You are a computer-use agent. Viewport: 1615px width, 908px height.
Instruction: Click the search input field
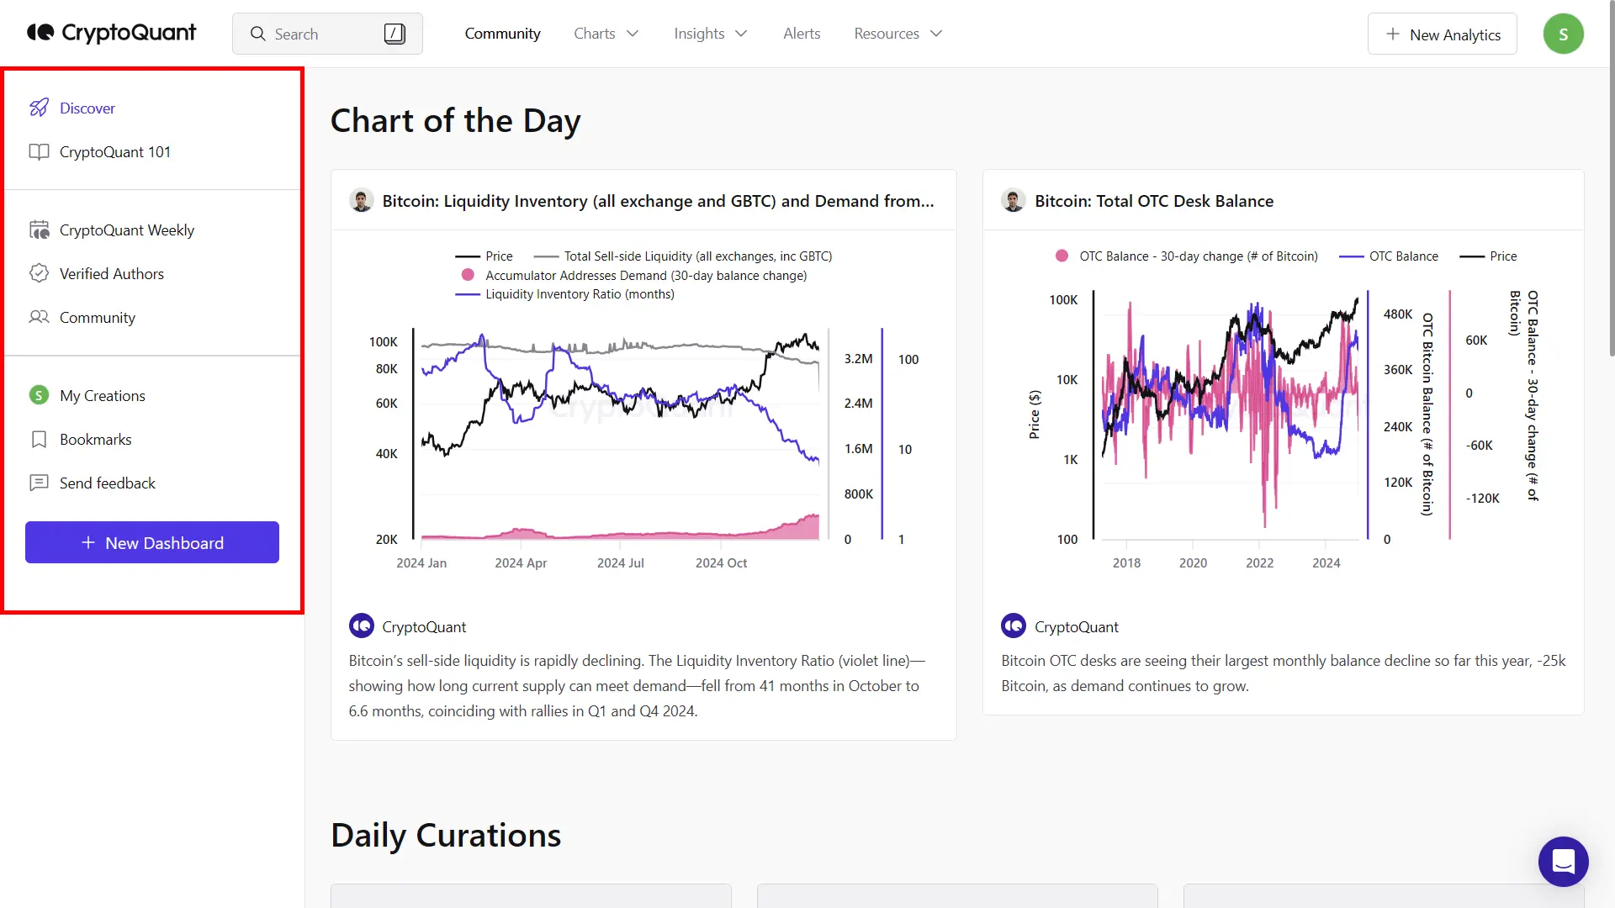(x=326, y=34)
